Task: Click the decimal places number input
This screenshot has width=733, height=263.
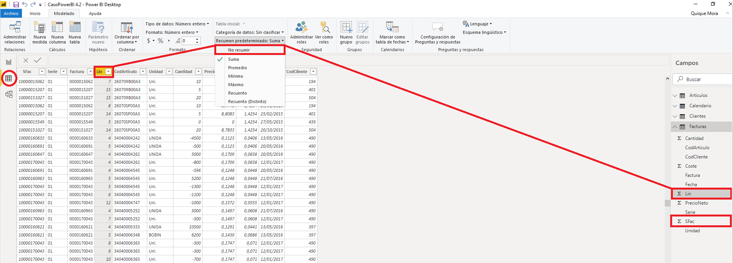Action: point(188,41)
